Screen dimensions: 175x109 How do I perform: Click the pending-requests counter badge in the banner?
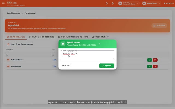[x=159, y=25]
